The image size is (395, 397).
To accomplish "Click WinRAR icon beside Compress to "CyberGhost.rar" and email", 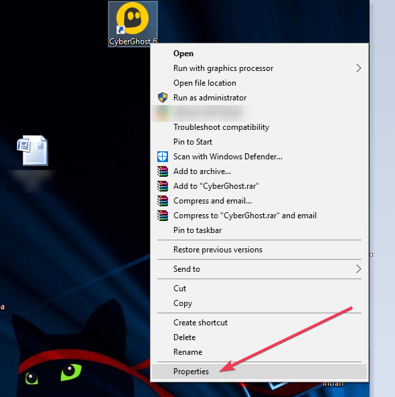I will (x=163, y=216).
